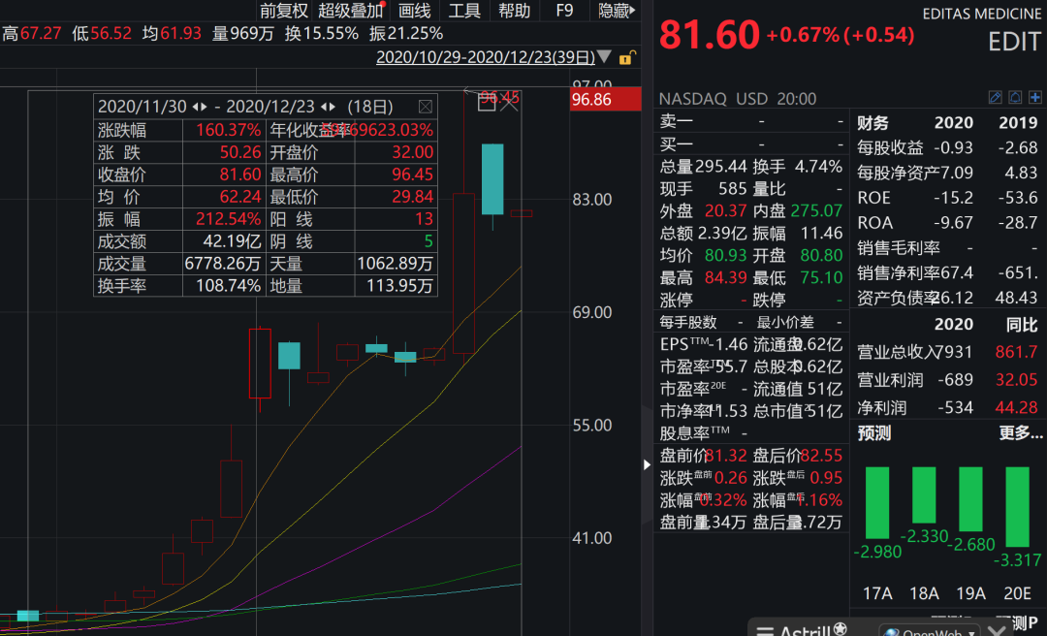Click the 净利润 44.28 growth value
The height and width of the screenshot is (636, 1047).
[x=1016, y=407]
